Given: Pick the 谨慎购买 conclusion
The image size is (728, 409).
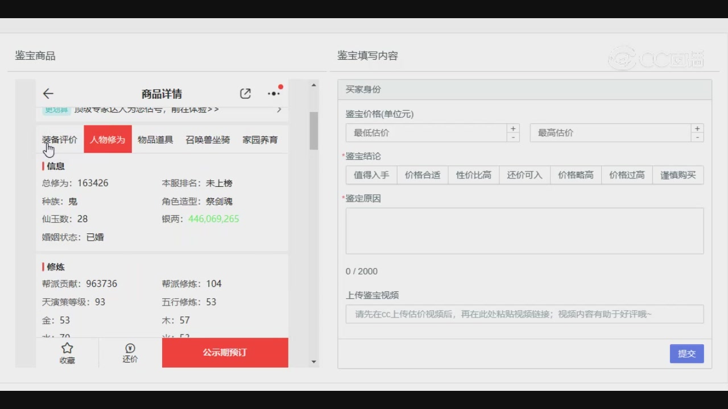Looking at the screenshot, I should tap(678, 175).
